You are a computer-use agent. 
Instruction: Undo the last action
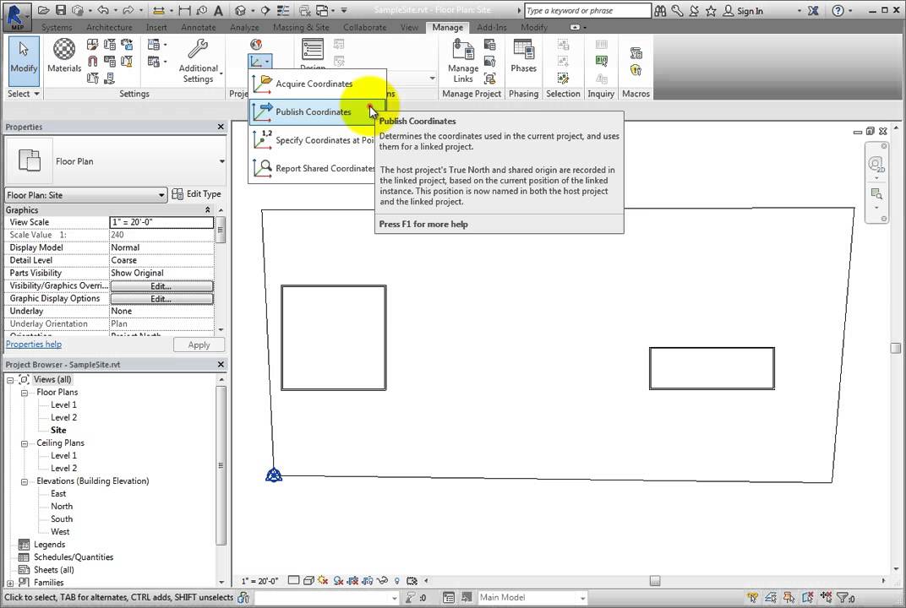pos(103,10)
